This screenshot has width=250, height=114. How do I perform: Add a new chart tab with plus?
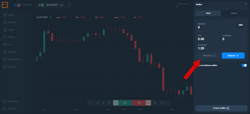coord(69,5)
